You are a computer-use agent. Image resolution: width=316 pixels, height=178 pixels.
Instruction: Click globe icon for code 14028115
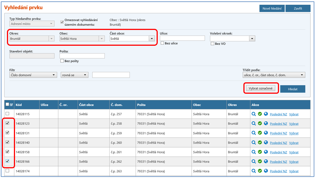coord(266,114)
